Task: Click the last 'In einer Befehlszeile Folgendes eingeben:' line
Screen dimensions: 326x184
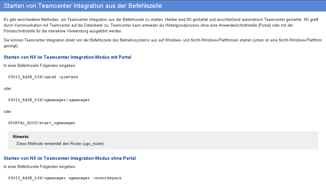Action: tap(40, 167)
